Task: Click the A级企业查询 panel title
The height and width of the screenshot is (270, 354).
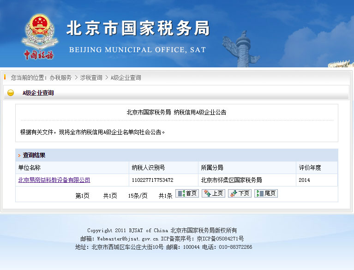Action: click(x=38, y=93)
